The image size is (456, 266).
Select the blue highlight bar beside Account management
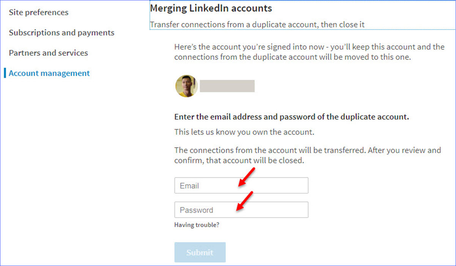[x=4, y=73]
